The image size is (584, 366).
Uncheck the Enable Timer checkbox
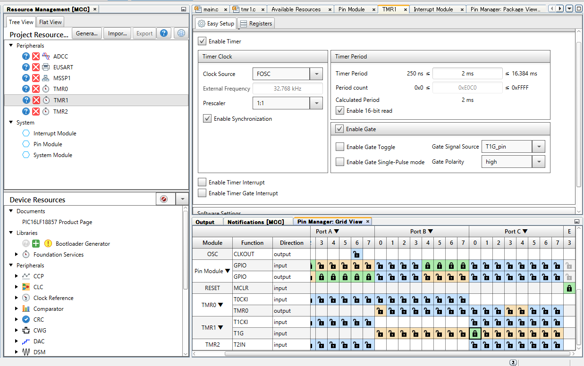202,42
